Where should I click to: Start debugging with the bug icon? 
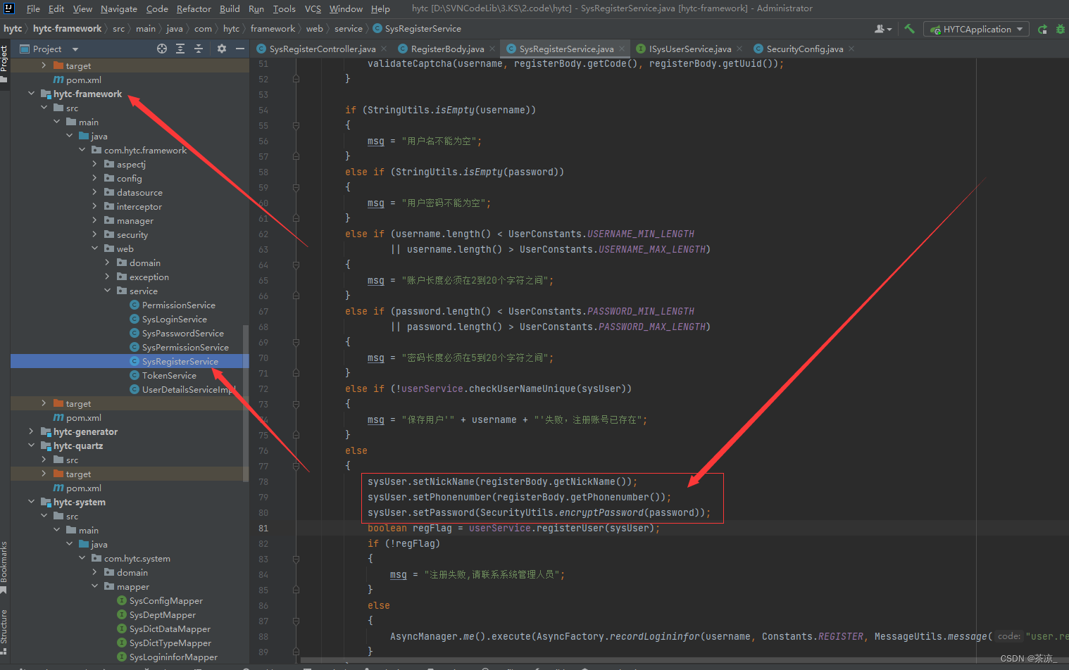[x=1062, y=28]
